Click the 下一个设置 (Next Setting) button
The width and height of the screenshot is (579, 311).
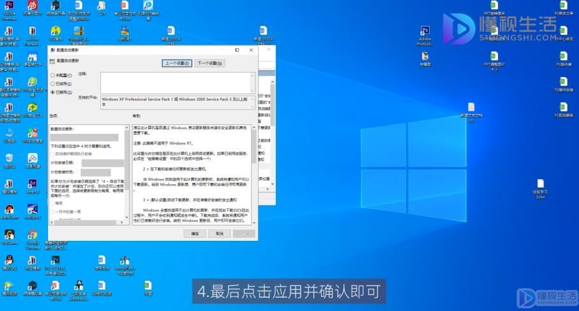click(x=209, y=63)
